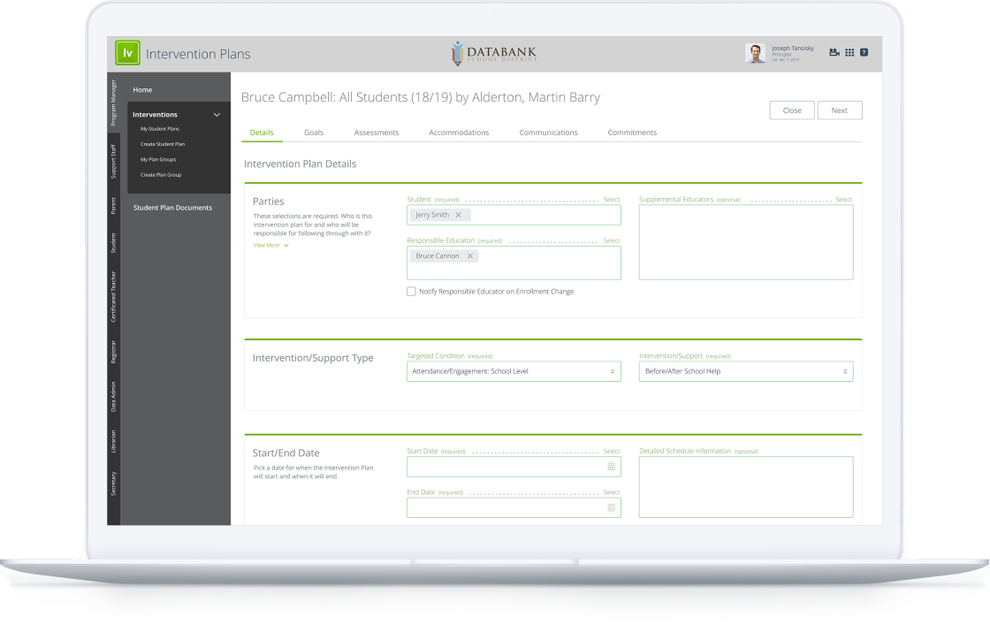The width and height of the screenshot is (990, 624).
Task: Click the help question mark icon
Action: [x=865, y=52]
